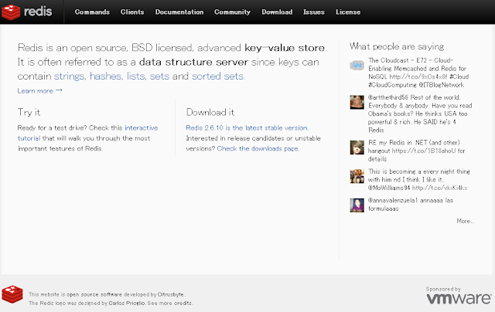Open the interactive tutorial link
The width and height of the screenshot is (495, 312).
coord(87,133)
